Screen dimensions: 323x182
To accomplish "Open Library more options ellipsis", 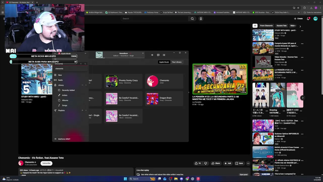I will 82,85.
